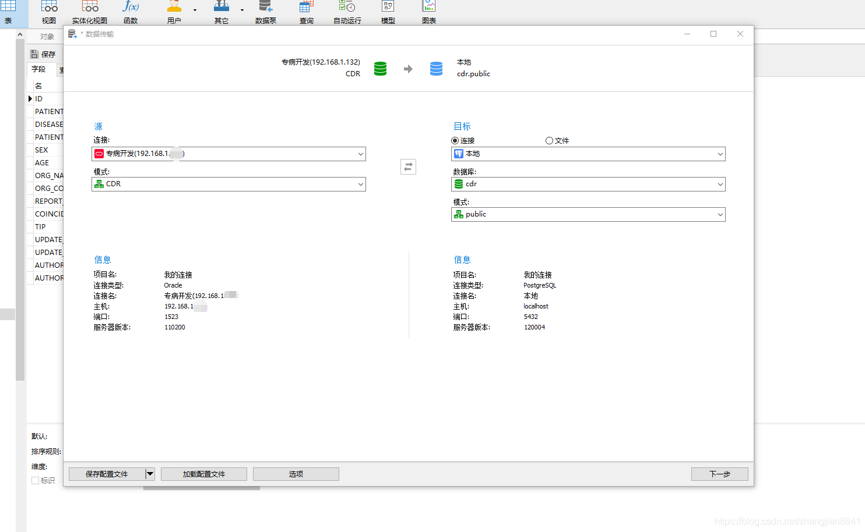Open the User toolbar dropdown arrow
The width and height of the screenshot is (865, 532).
coord(195,10)
